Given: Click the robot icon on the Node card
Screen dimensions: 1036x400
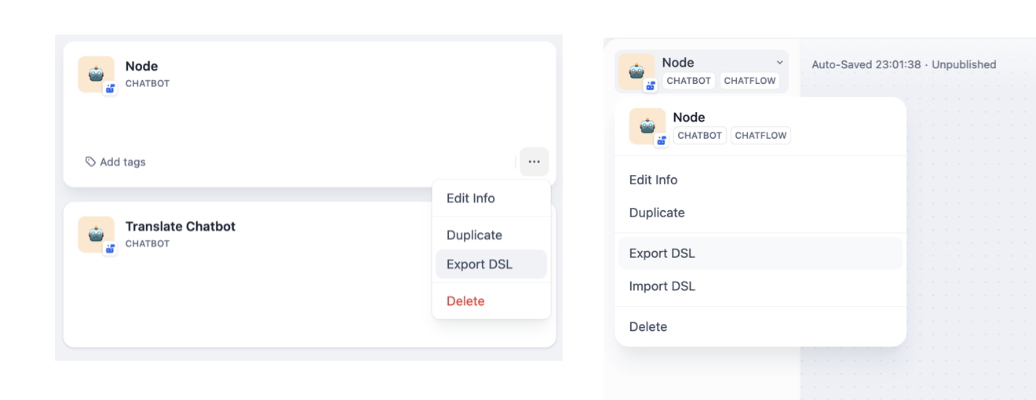Looking at the screenshot, I should coord(96,75).
